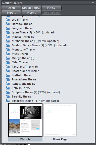The width and height of the screenshot is (96, 145).
Task: Click the Matrice Theme folder icon
Action: pos(8,37)
